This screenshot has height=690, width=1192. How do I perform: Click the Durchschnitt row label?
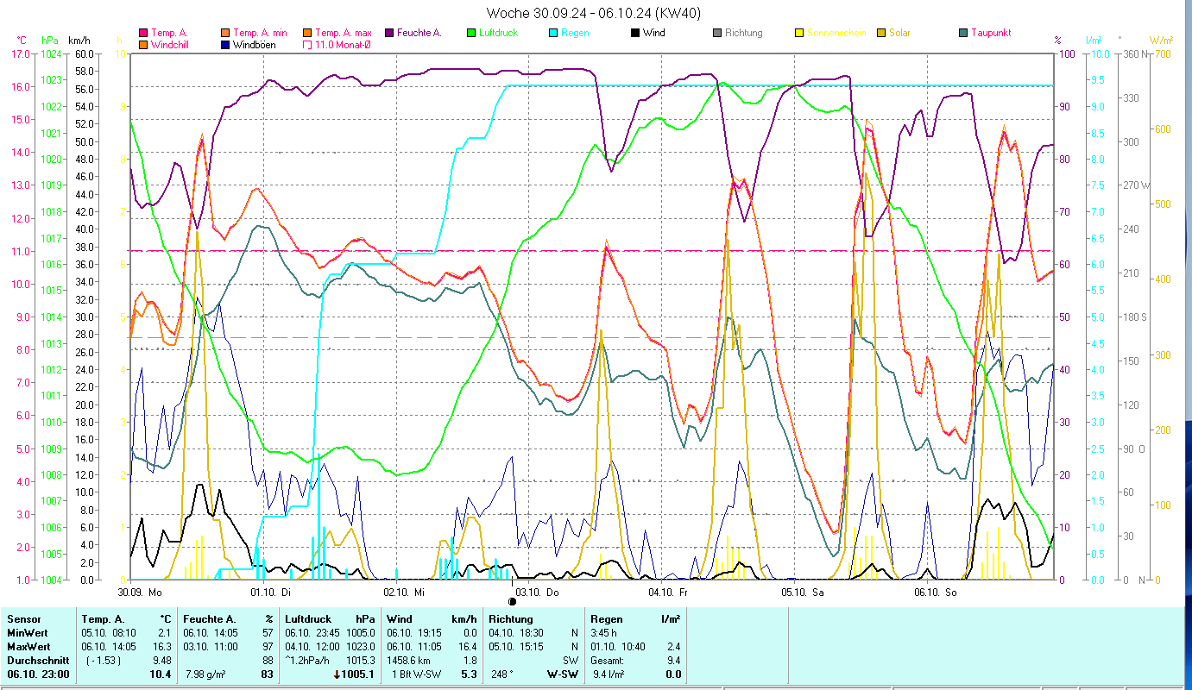tap(36, 661)
